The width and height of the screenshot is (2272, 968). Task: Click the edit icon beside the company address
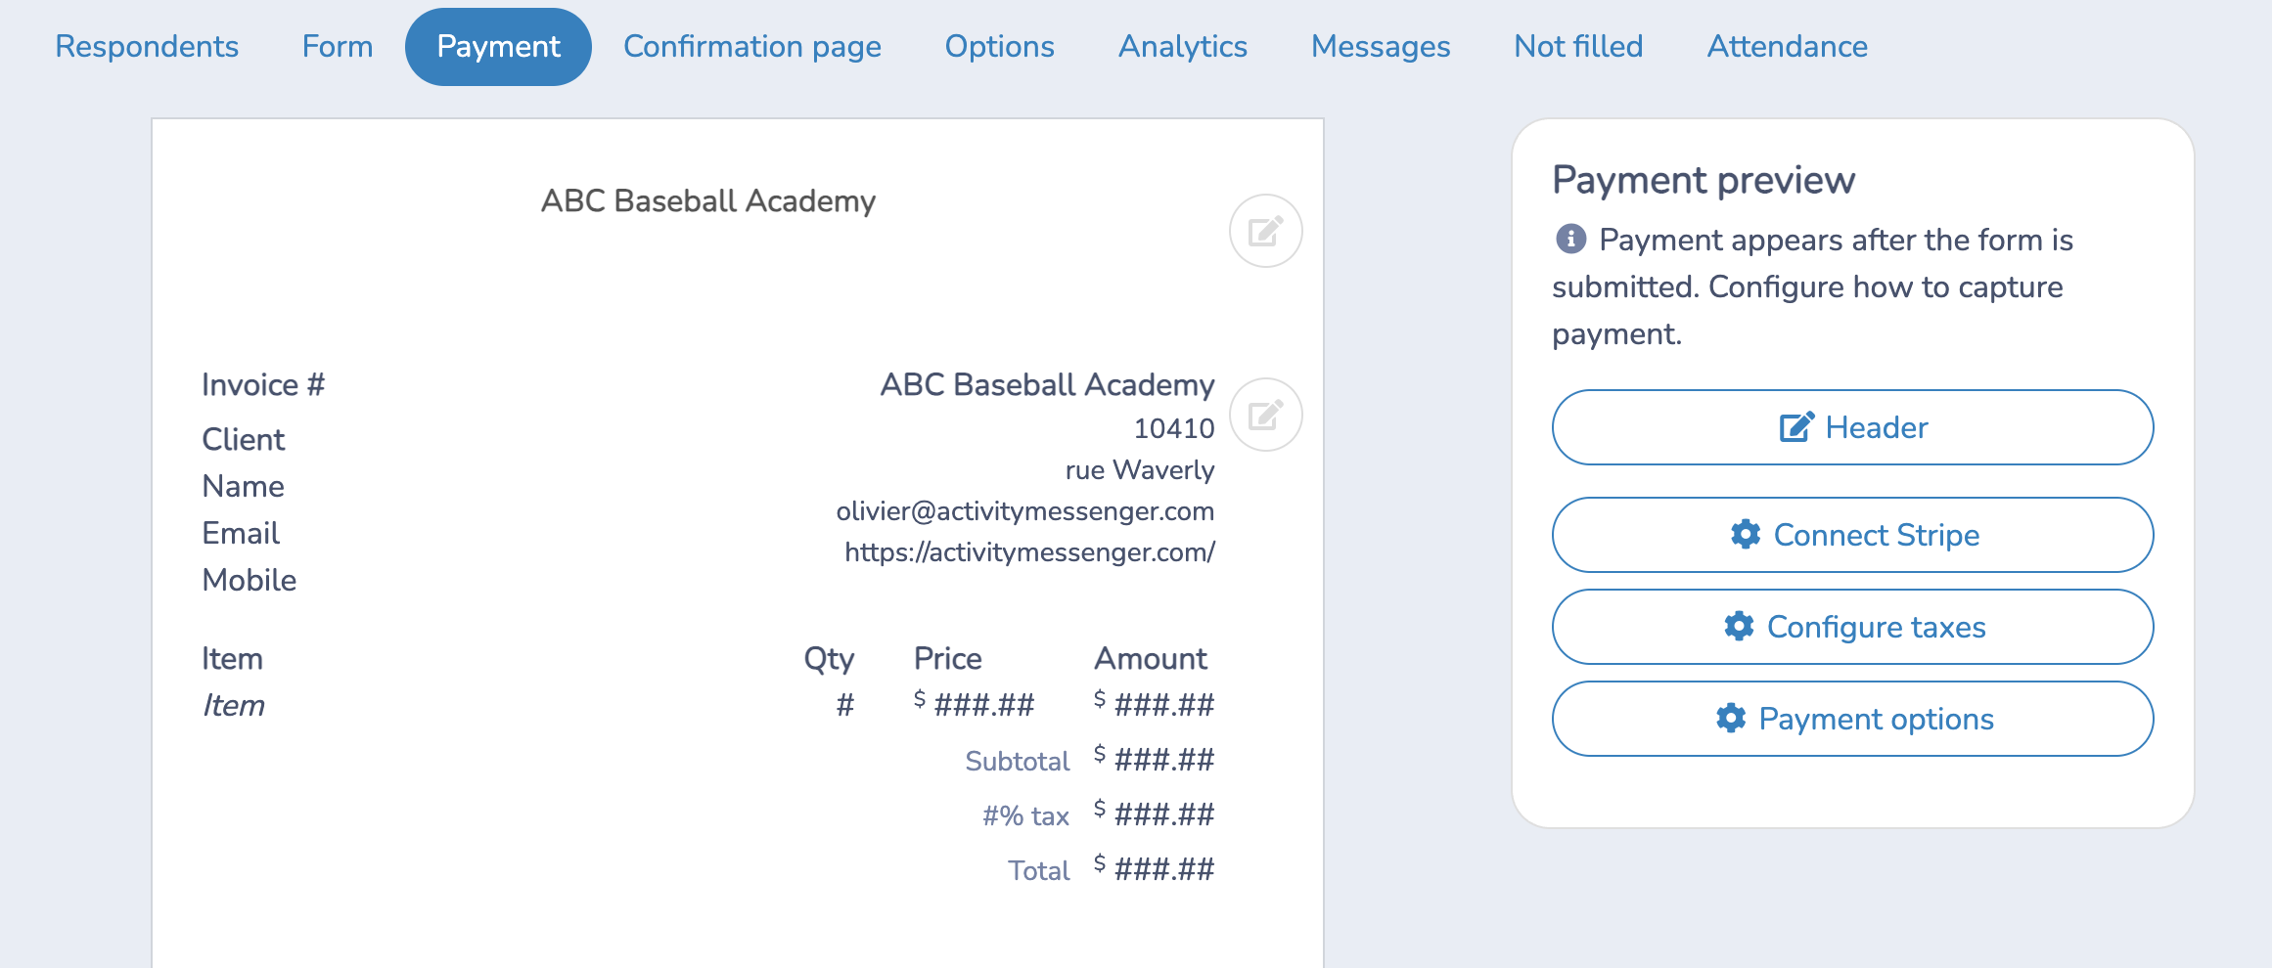click(1265, 415)
